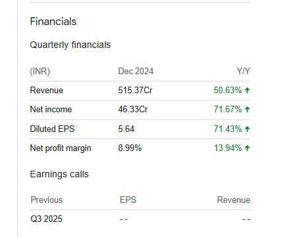
Task: Select the Diluted EPS row label
Action: [52, 129]
